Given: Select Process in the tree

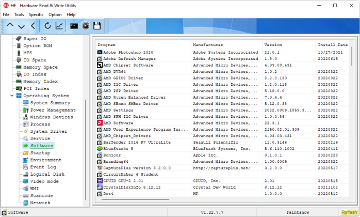Looking at the screenshot, I should 40,124.
